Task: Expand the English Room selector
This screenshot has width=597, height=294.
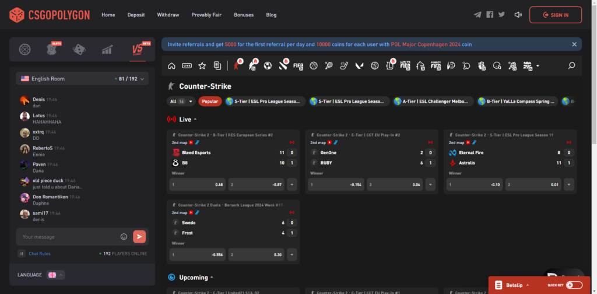Action: tap(82, 78)
